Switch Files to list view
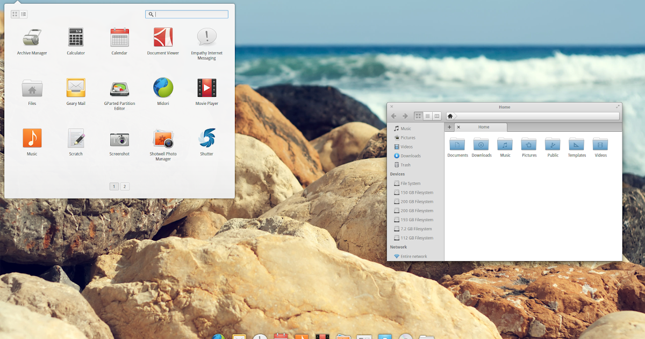This screenshot has width=645, height=339. tap(427, 115)
